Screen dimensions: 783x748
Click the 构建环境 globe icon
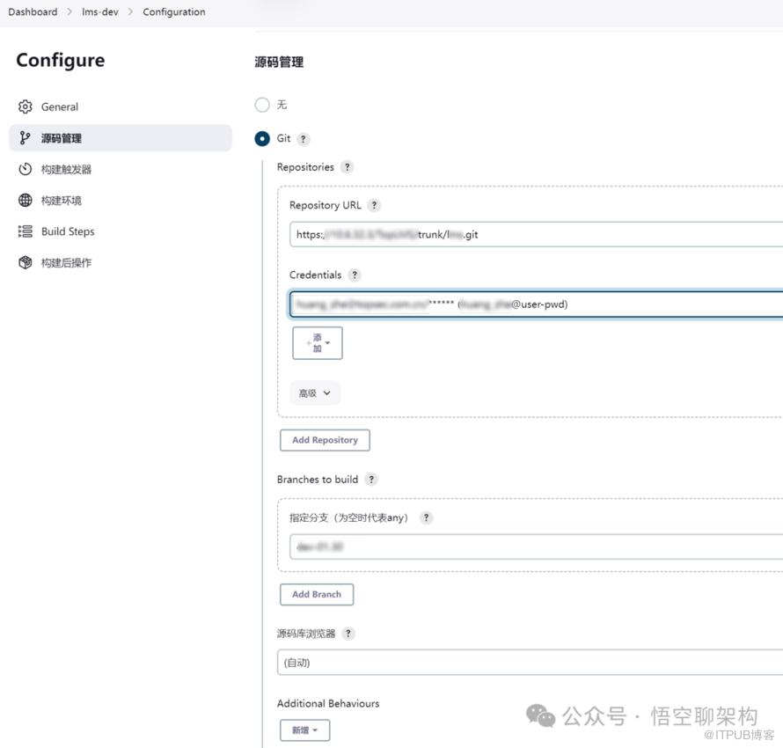click(25, 201)
